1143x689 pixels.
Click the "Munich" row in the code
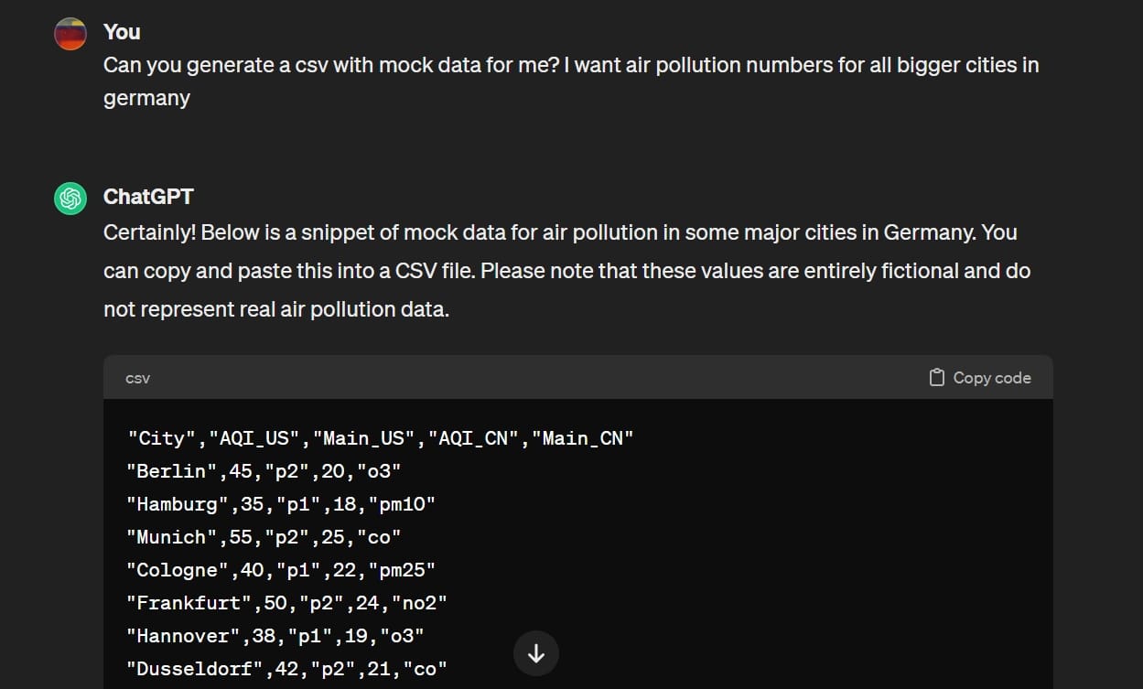click(x=264, y=537)
